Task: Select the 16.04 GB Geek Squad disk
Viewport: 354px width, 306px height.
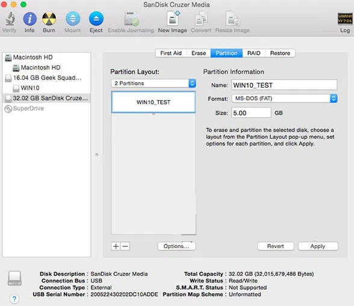Action: tap(46, 78)
